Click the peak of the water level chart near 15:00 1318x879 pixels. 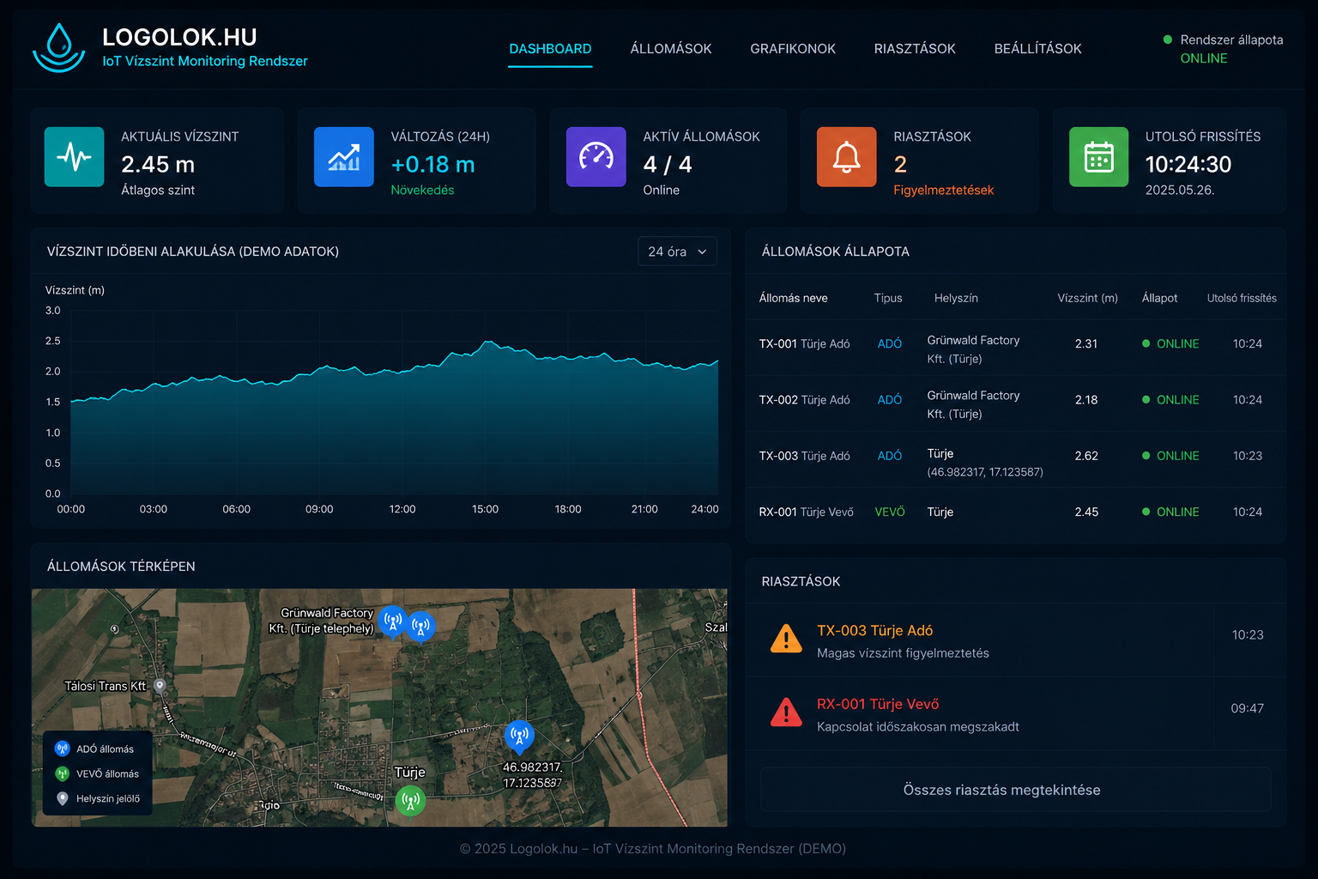(x=488, y=343)
